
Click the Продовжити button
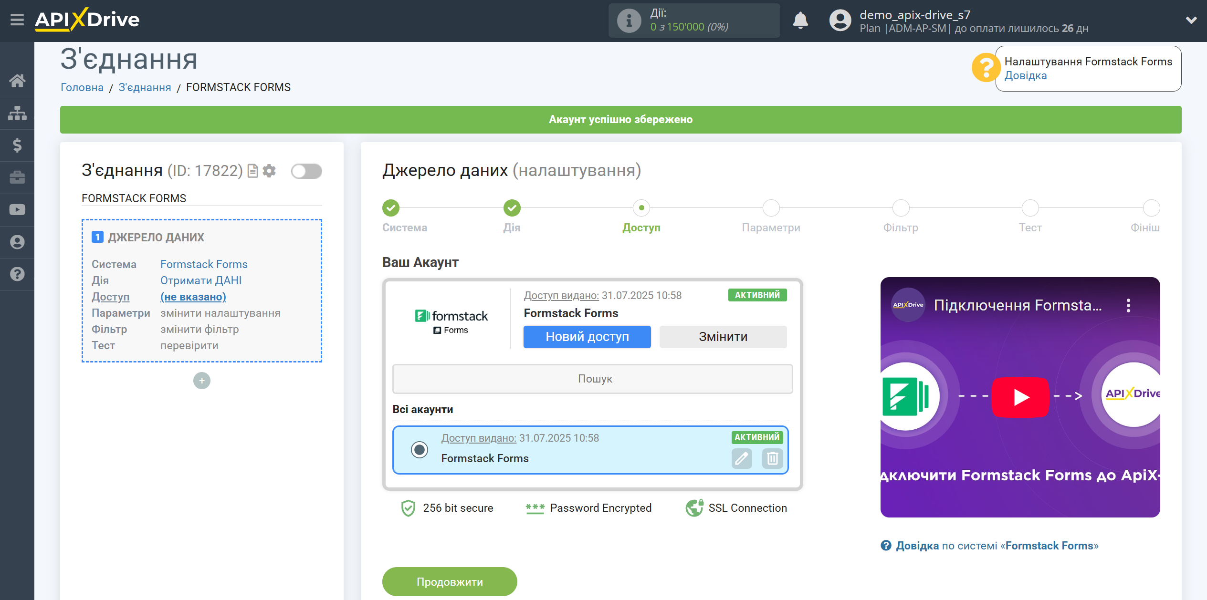click(x=450, y=581)
